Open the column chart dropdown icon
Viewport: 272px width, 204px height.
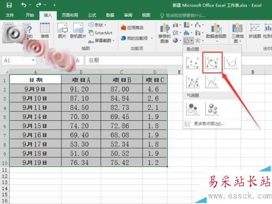pyautogui.click(x=177, y=25)
